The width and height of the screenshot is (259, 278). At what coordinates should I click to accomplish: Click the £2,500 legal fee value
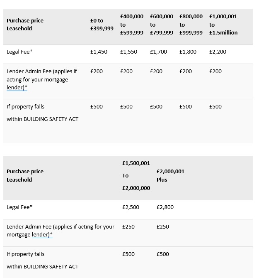[x=131, y=207]
